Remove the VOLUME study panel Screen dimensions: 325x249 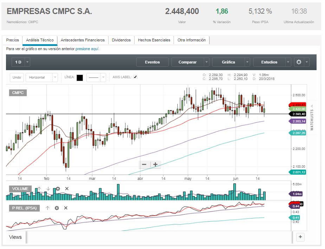67,189
